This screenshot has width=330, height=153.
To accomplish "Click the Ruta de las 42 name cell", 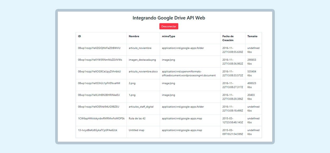I will 137,118.
